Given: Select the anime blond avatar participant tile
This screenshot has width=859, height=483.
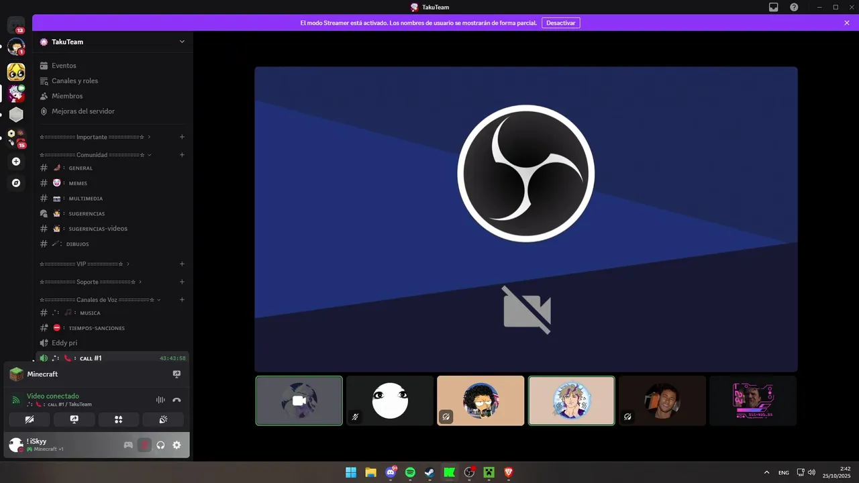Looking at the screenshot, I should click(571, 400).
